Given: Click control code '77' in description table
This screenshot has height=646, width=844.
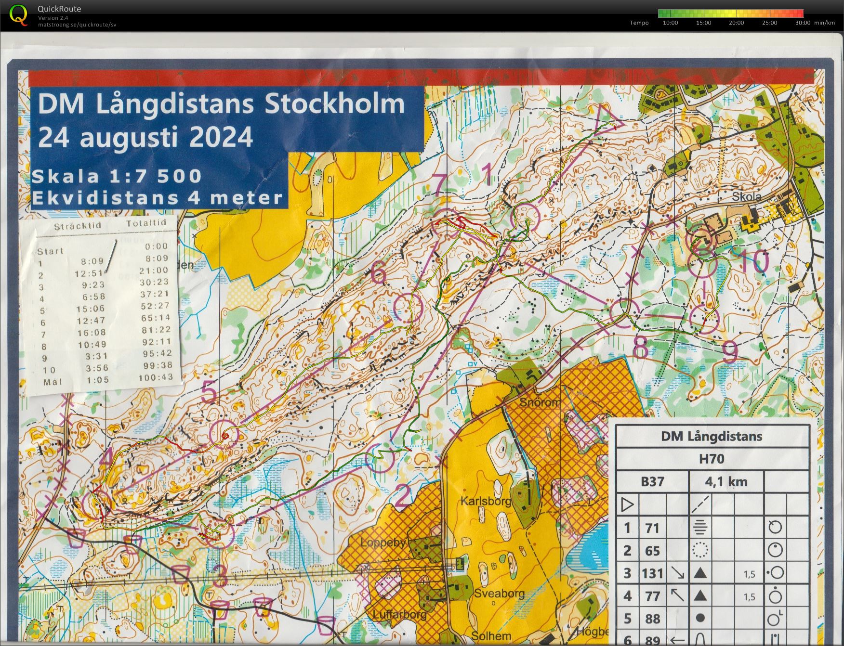Looking at the screenshot, I should coord(652,596).
